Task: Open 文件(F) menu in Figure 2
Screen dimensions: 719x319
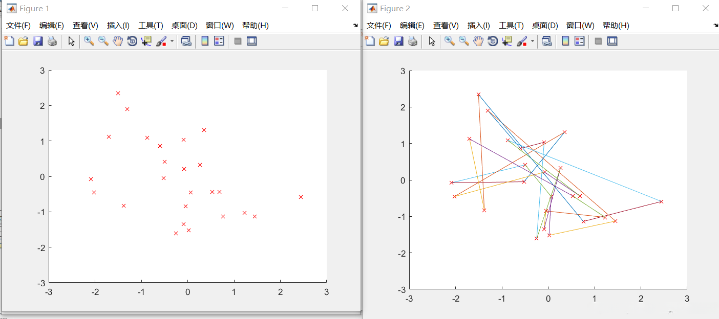Action: pos(379,26)
